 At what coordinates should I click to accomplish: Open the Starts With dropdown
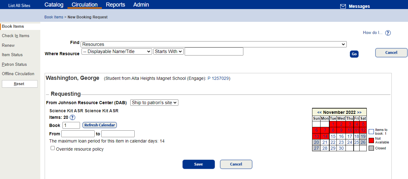click(168, 51)
